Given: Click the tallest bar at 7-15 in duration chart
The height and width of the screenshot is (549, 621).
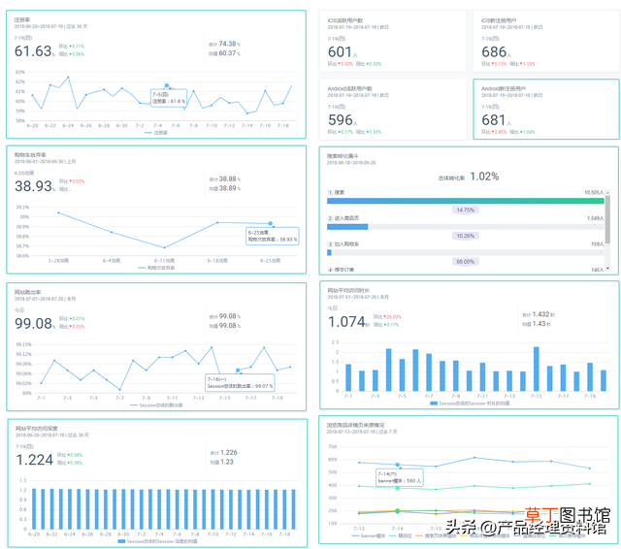Looking at the screenshot, I should pyautogui.click(x=537, y=369).
